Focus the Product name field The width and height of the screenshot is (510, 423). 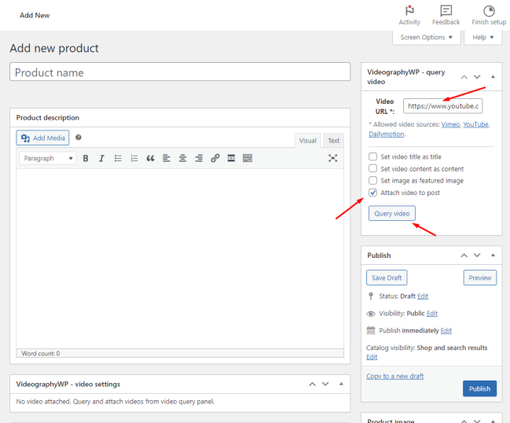pos(180,72)
